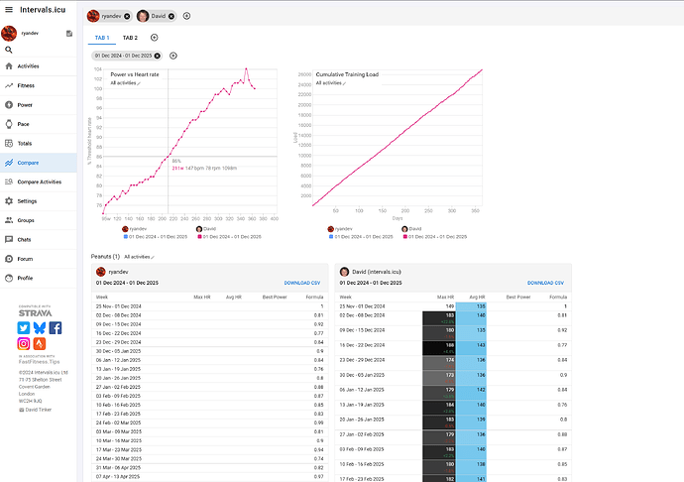
Task: Open the hamburger menu icon
Action: click(x=9, y=9)
